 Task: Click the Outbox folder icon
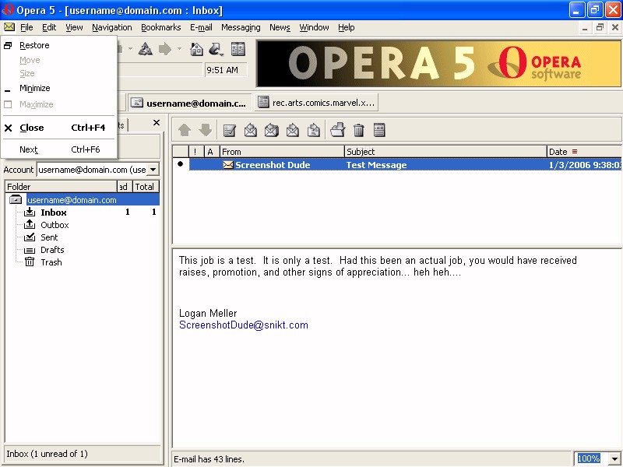[x=30, y=224]
